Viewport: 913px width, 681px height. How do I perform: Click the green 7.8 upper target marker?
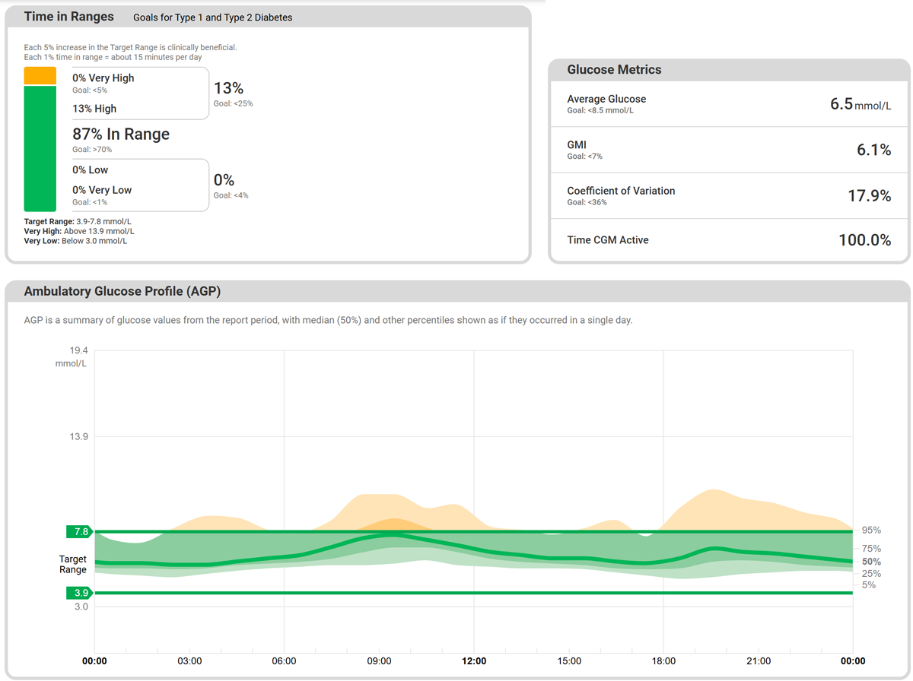[x=80, y=532]
